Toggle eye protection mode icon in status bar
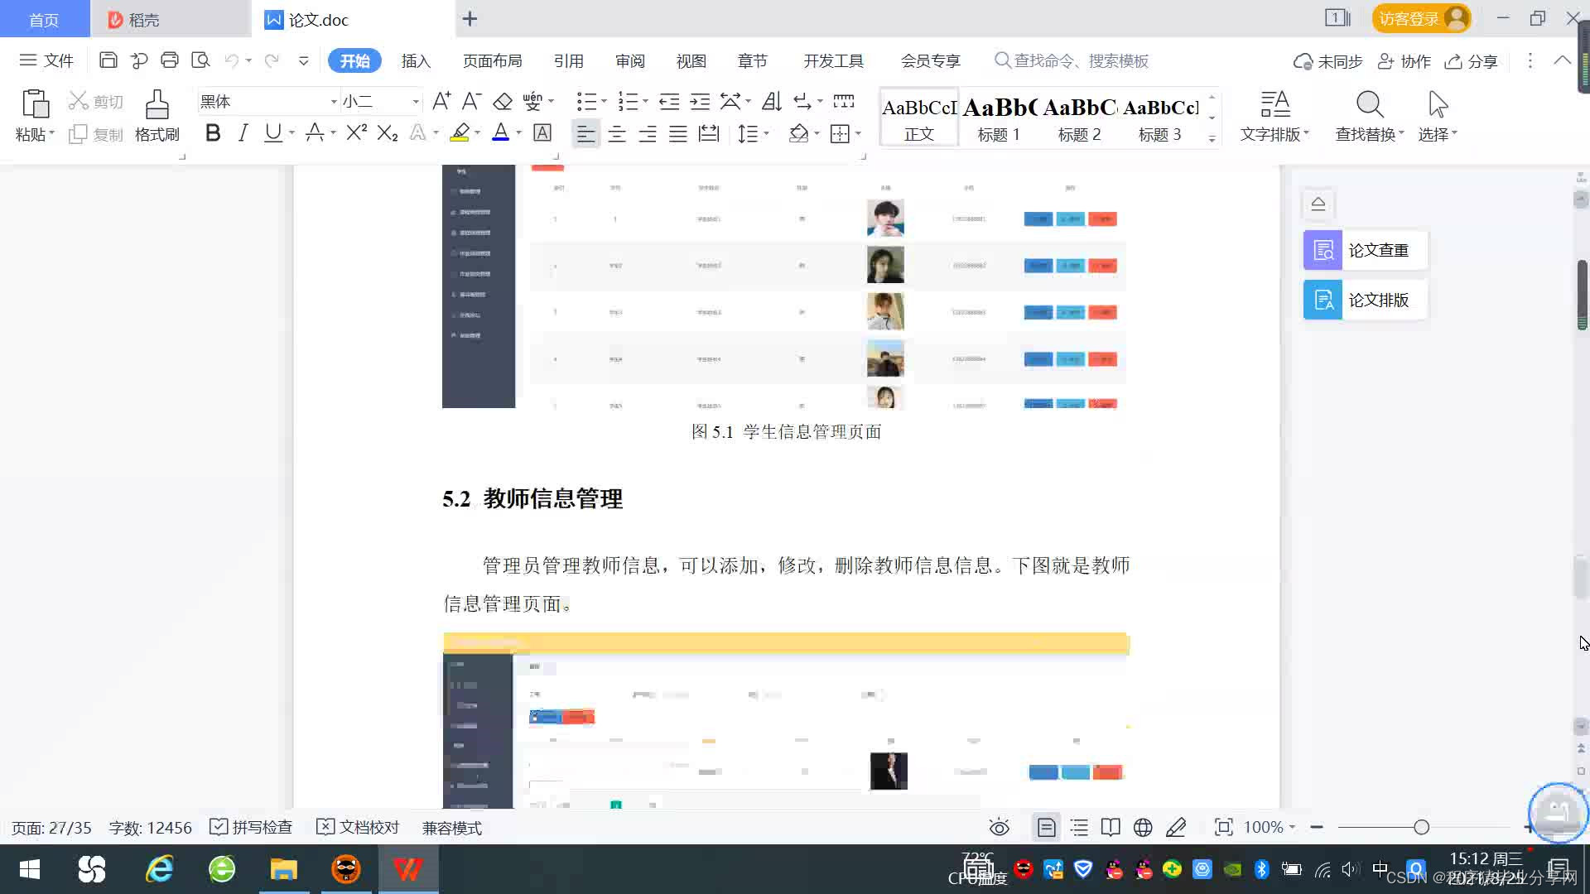 999,828
